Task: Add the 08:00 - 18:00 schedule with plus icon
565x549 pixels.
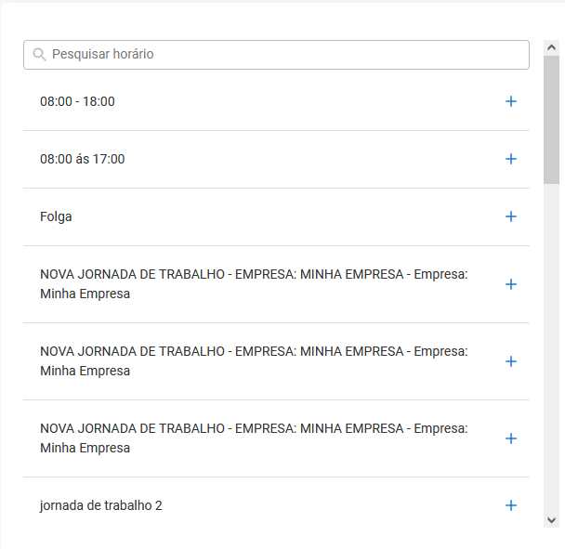Action: [x=510, y=101]
